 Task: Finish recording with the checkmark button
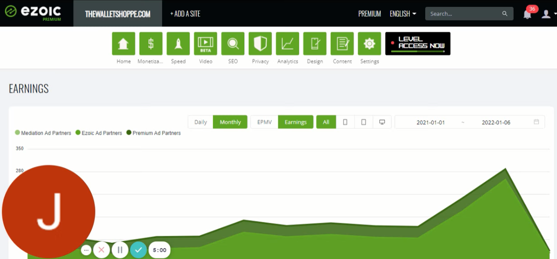(139, 250)
